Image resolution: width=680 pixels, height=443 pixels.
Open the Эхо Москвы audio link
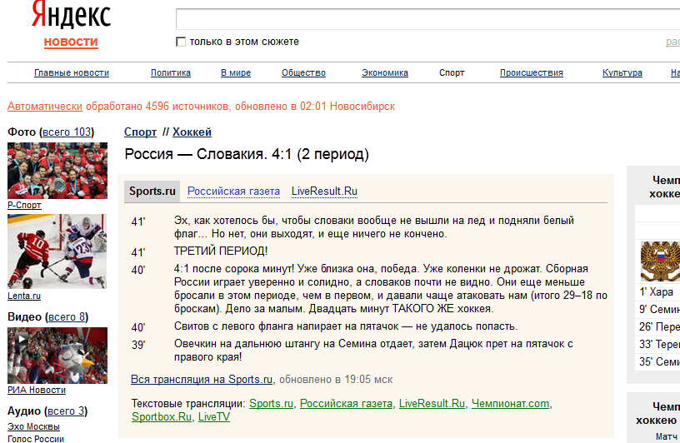(33, 426)
